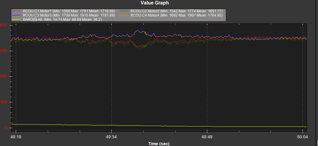Image resolution: width=318 pixels, height=146 pixels.
Task: Click the red Motor1 legend line swatch
Action: [x=16, y=11]
